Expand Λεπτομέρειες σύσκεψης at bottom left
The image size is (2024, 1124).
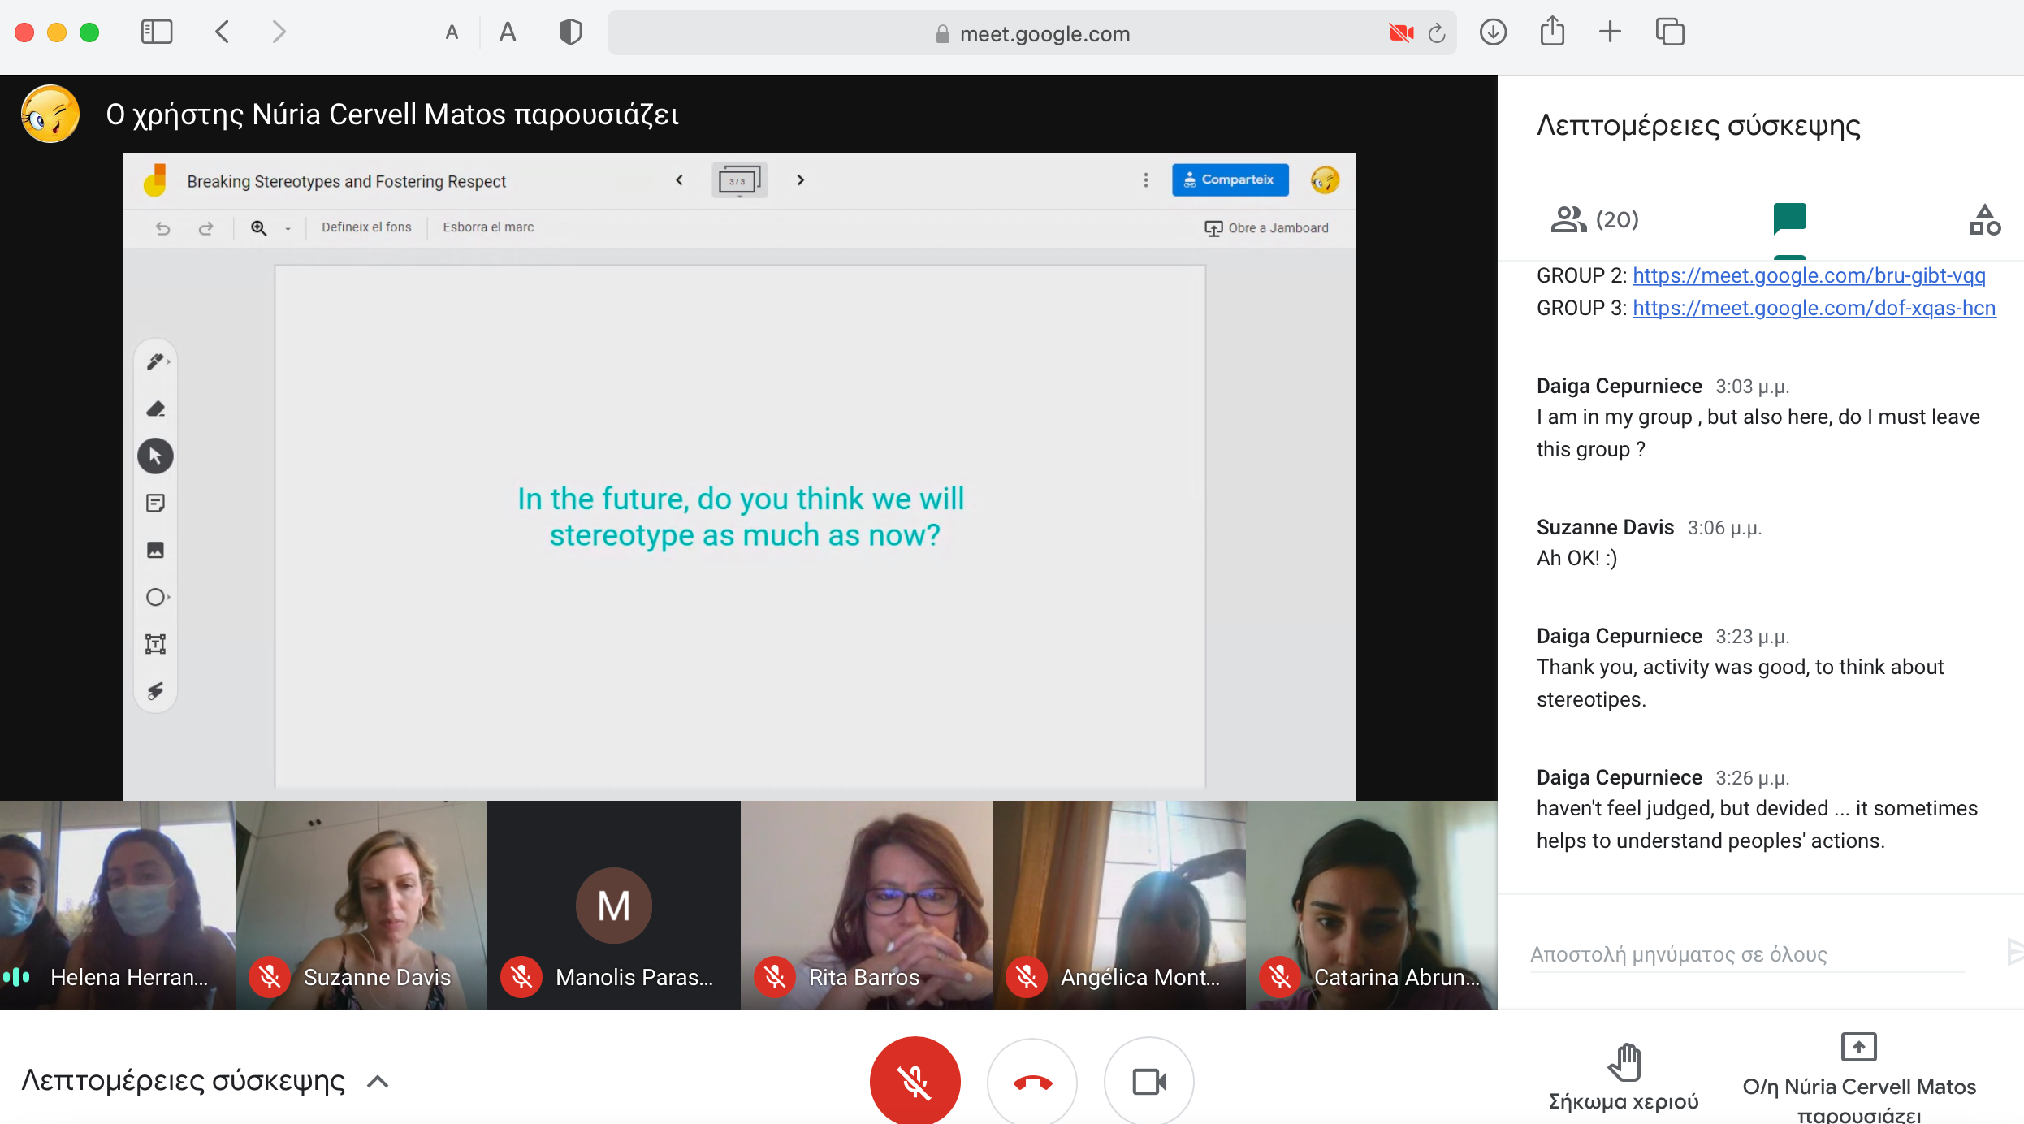(x=205, y=1081)
